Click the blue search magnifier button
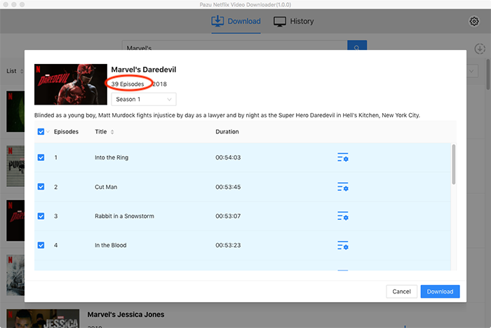Image resolution: width=491 pixels, height=328 pixels. click(357, 46)
